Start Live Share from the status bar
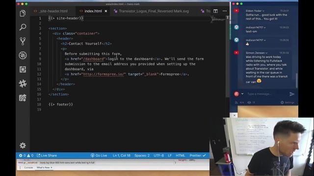 (47, 155)
